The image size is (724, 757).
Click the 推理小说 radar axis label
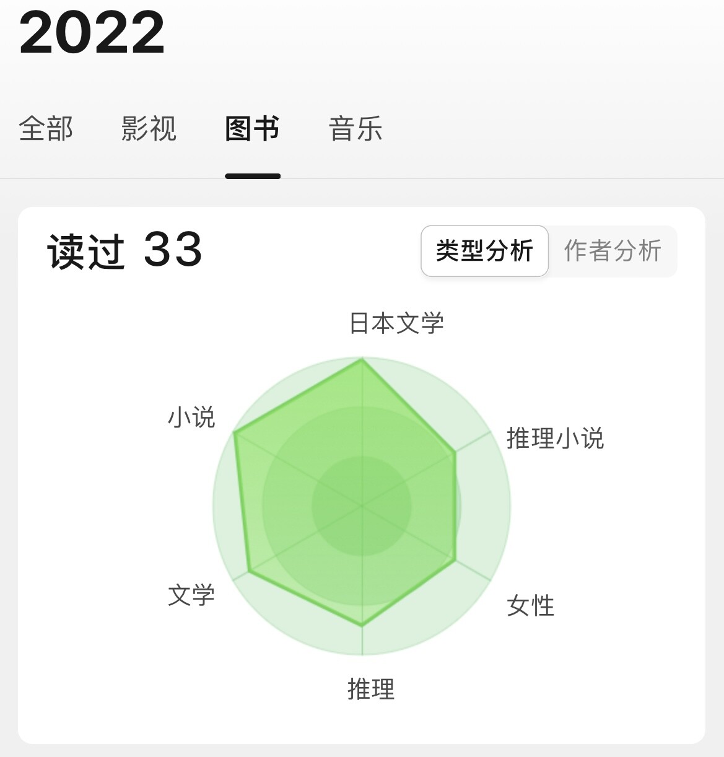pos(555,438)
